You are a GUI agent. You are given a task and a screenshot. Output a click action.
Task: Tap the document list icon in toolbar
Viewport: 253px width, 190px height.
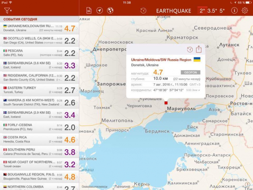(x=89, y=11)
